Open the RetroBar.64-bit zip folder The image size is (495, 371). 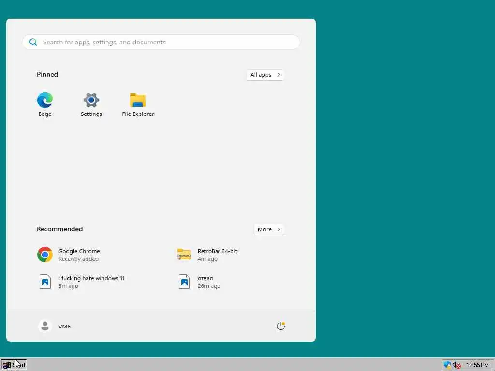coord(207,255)
